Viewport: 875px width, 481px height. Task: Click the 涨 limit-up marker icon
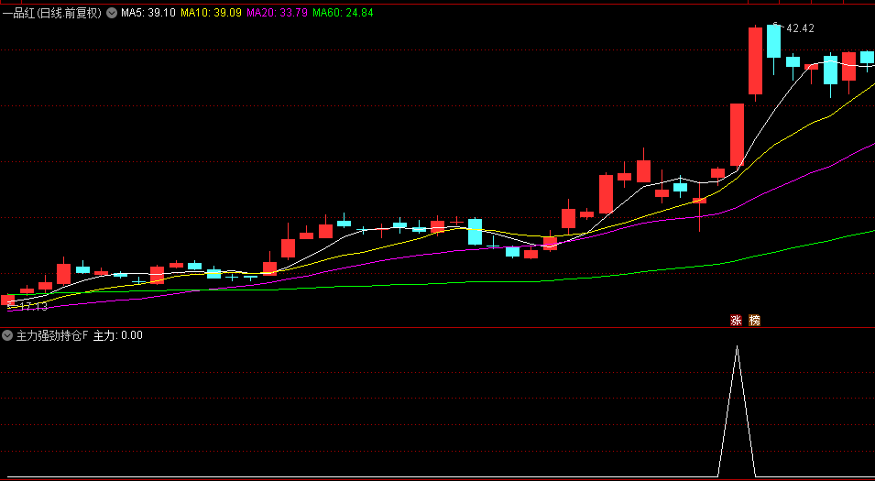736,321
